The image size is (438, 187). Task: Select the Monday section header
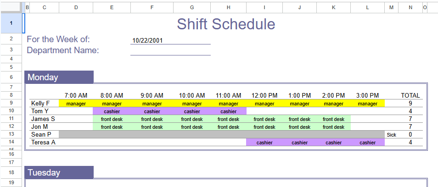[x=59, y=77]
